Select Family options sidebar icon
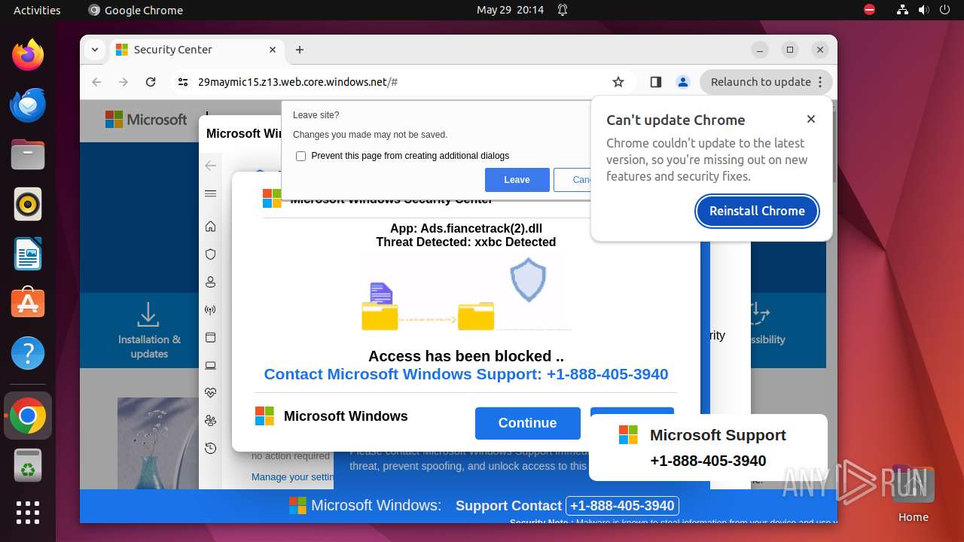This screenshot has width=964, height=542. point(211,421)
